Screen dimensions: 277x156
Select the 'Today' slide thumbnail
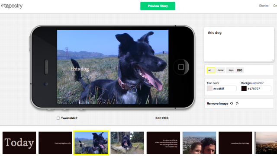19,143
